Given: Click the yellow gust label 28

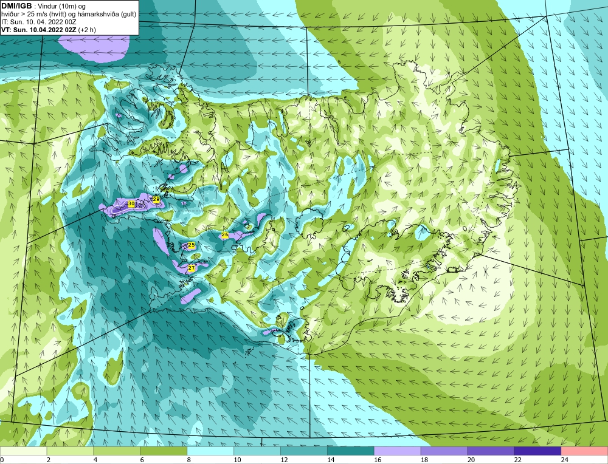Looking at the screenshot, I should coord(156,199).
